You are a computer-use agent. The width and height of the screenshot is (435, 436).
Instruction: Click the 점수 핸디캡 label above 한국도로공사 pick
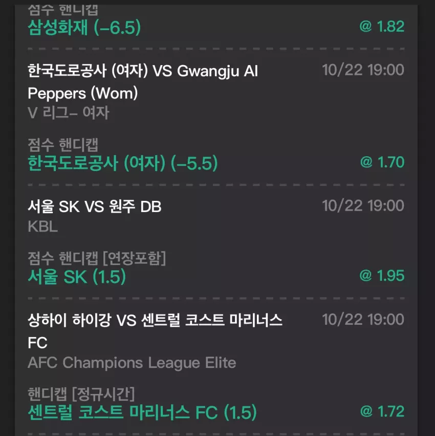pyautogui.click(x=63, y=145)
